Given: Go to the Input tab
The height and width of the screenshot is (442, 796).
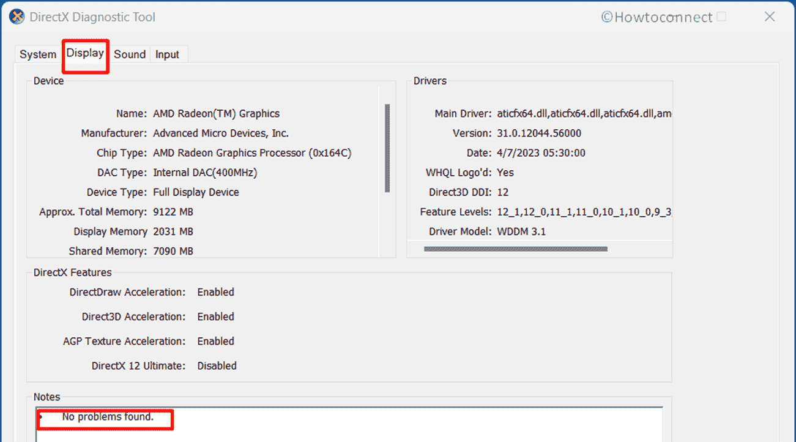Looking at the screenshot, I should click(167, 54).
